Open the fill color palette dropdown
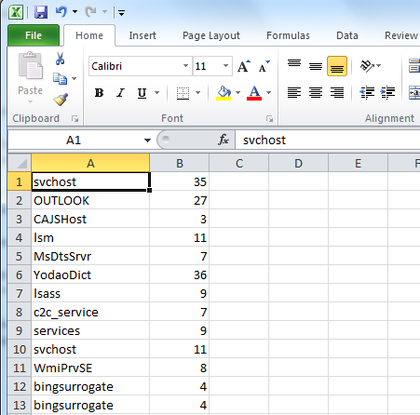The height and width of the screenshot is (415, 420). pyautogui.click(x=238, y=93)
